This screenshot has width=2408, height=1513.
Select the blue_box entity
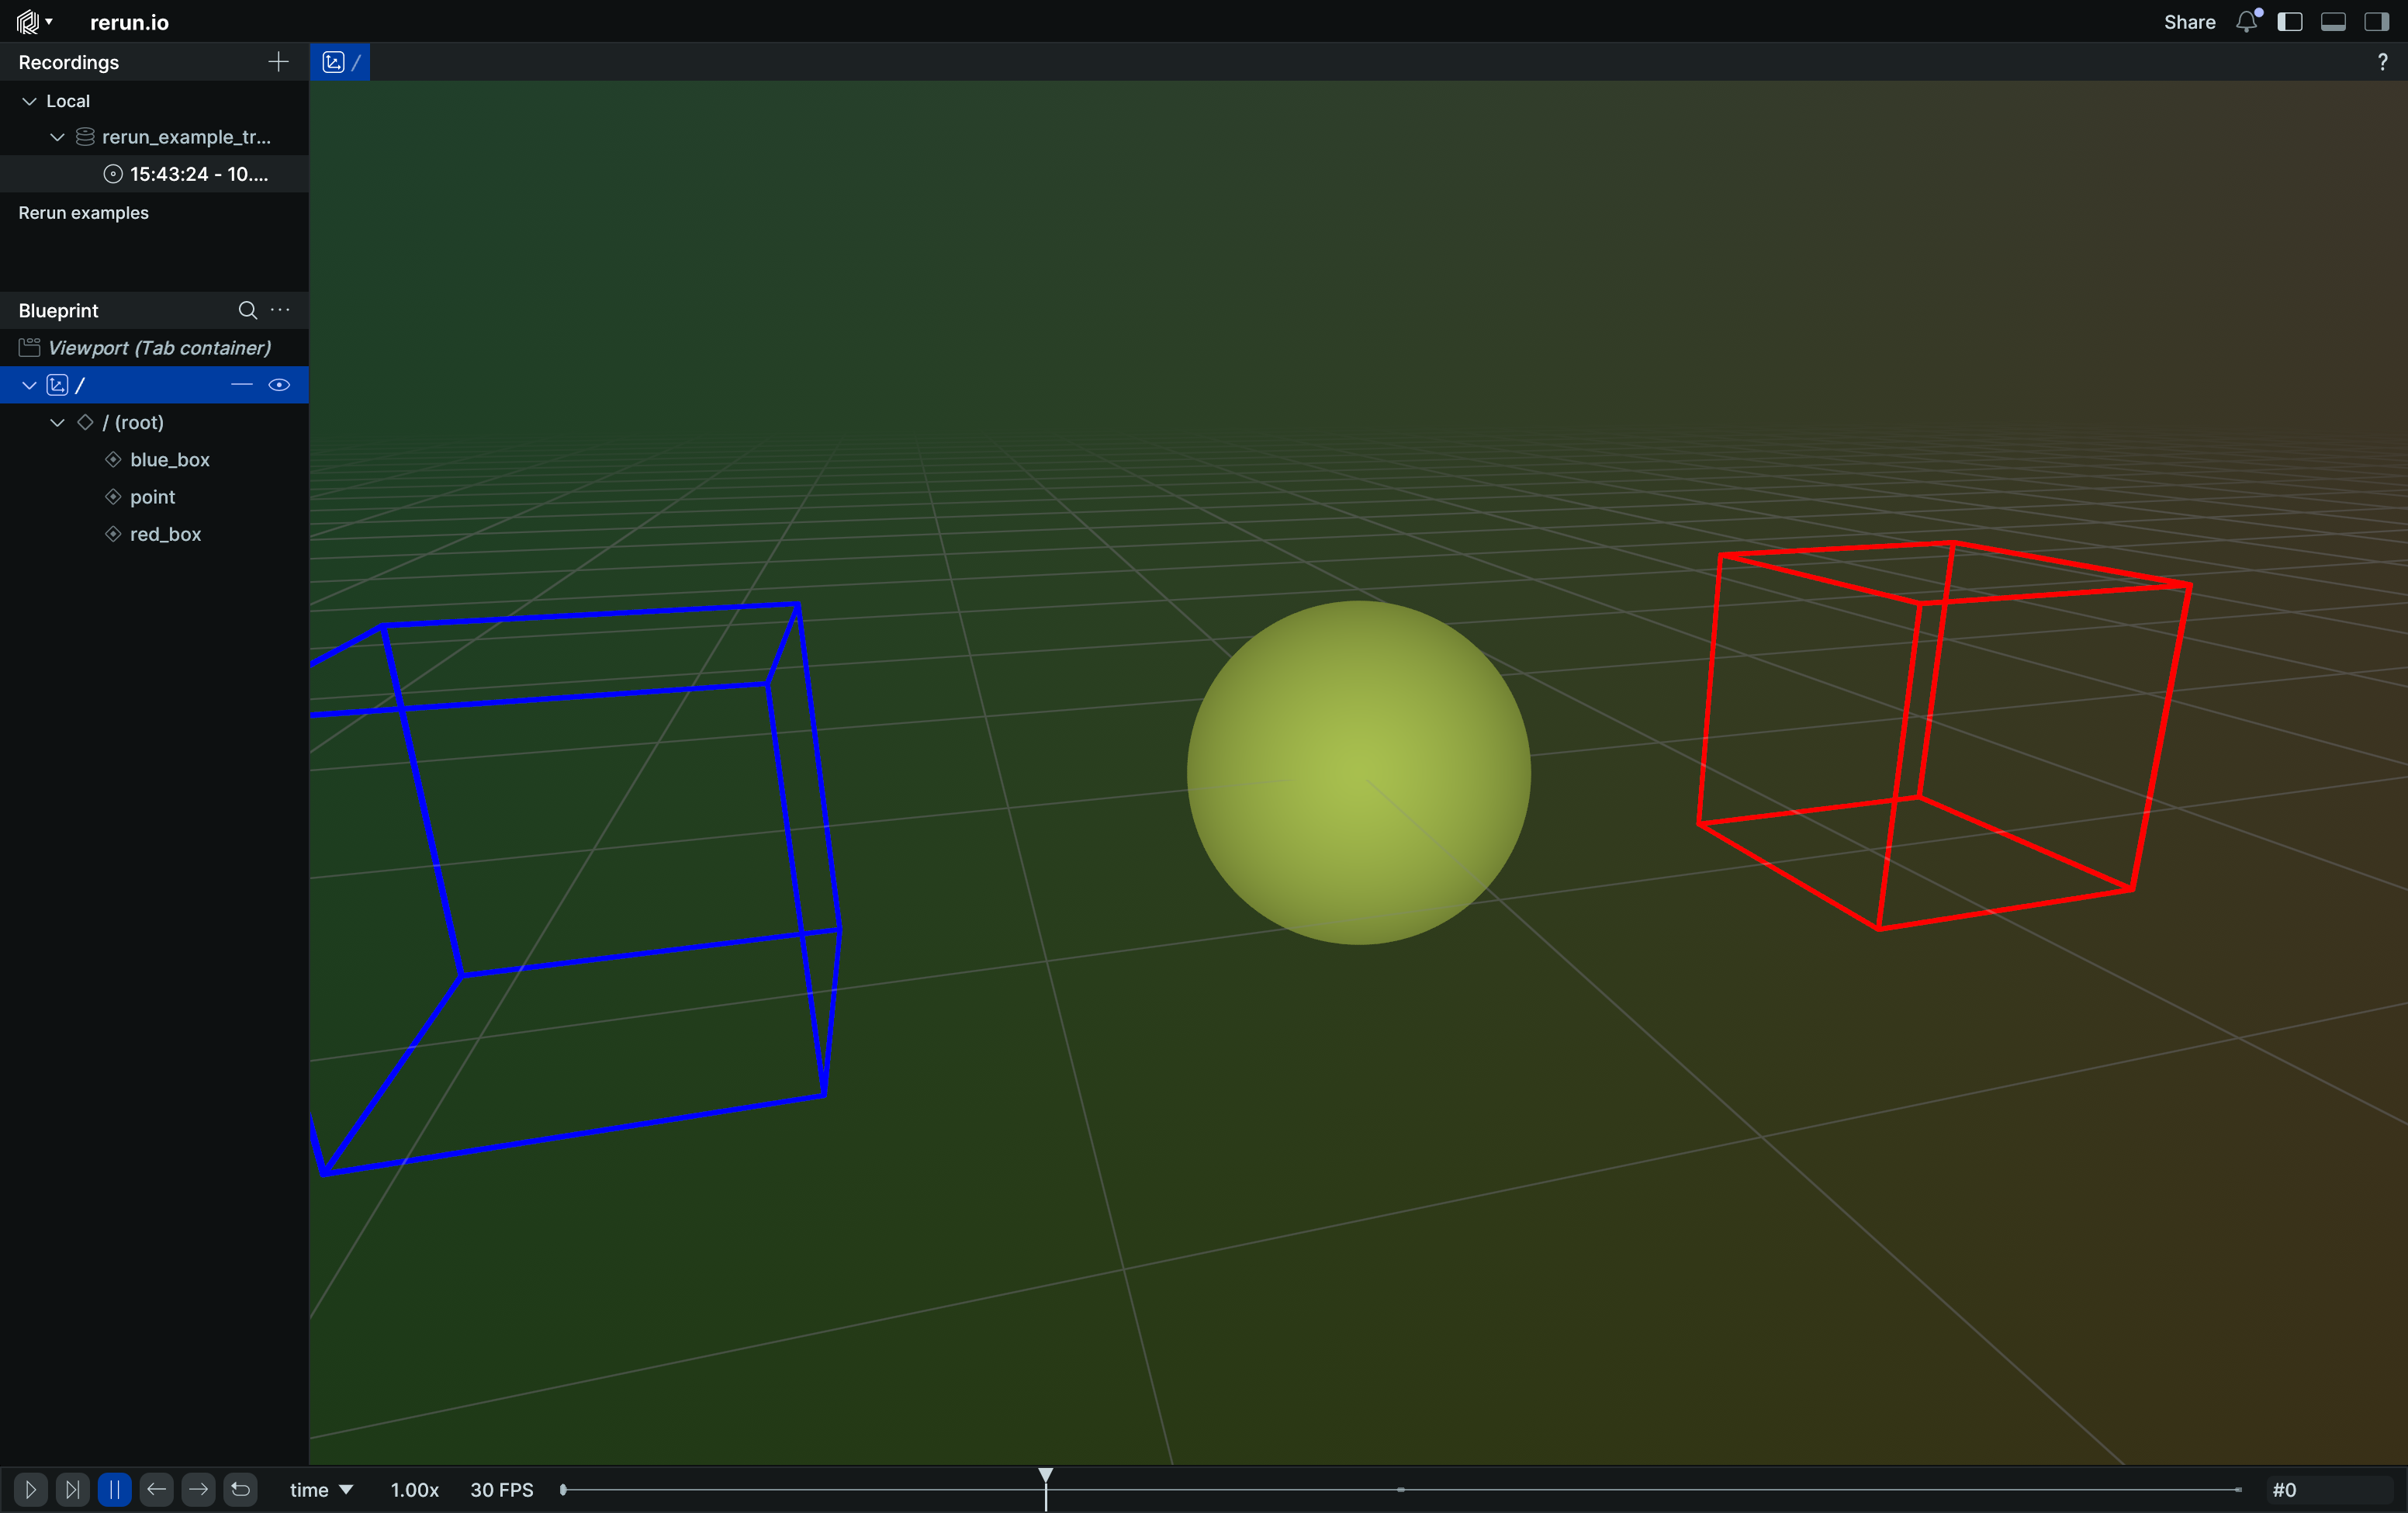click(169, 460)
